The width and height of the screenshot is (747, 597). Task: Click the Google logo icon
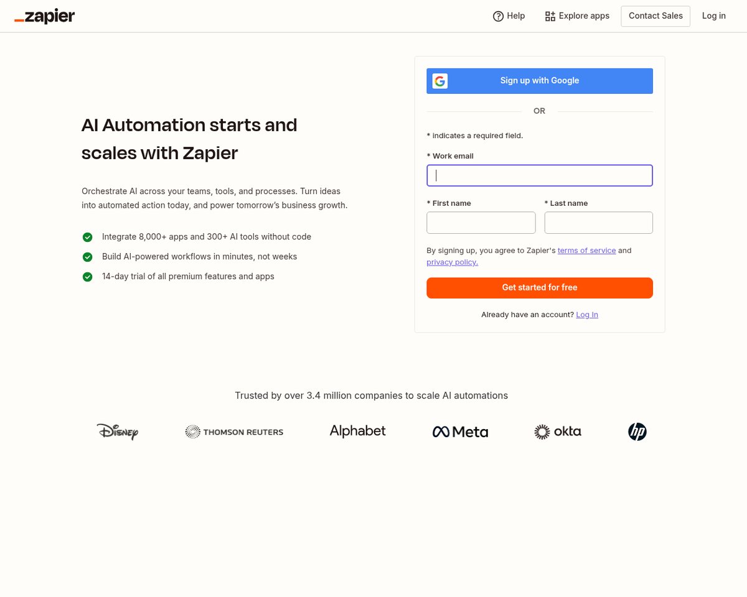440,81
